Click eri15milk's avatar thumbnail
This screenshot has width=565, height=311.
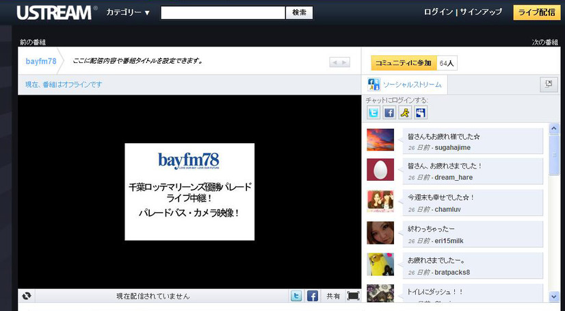click(x=380, y=233)
